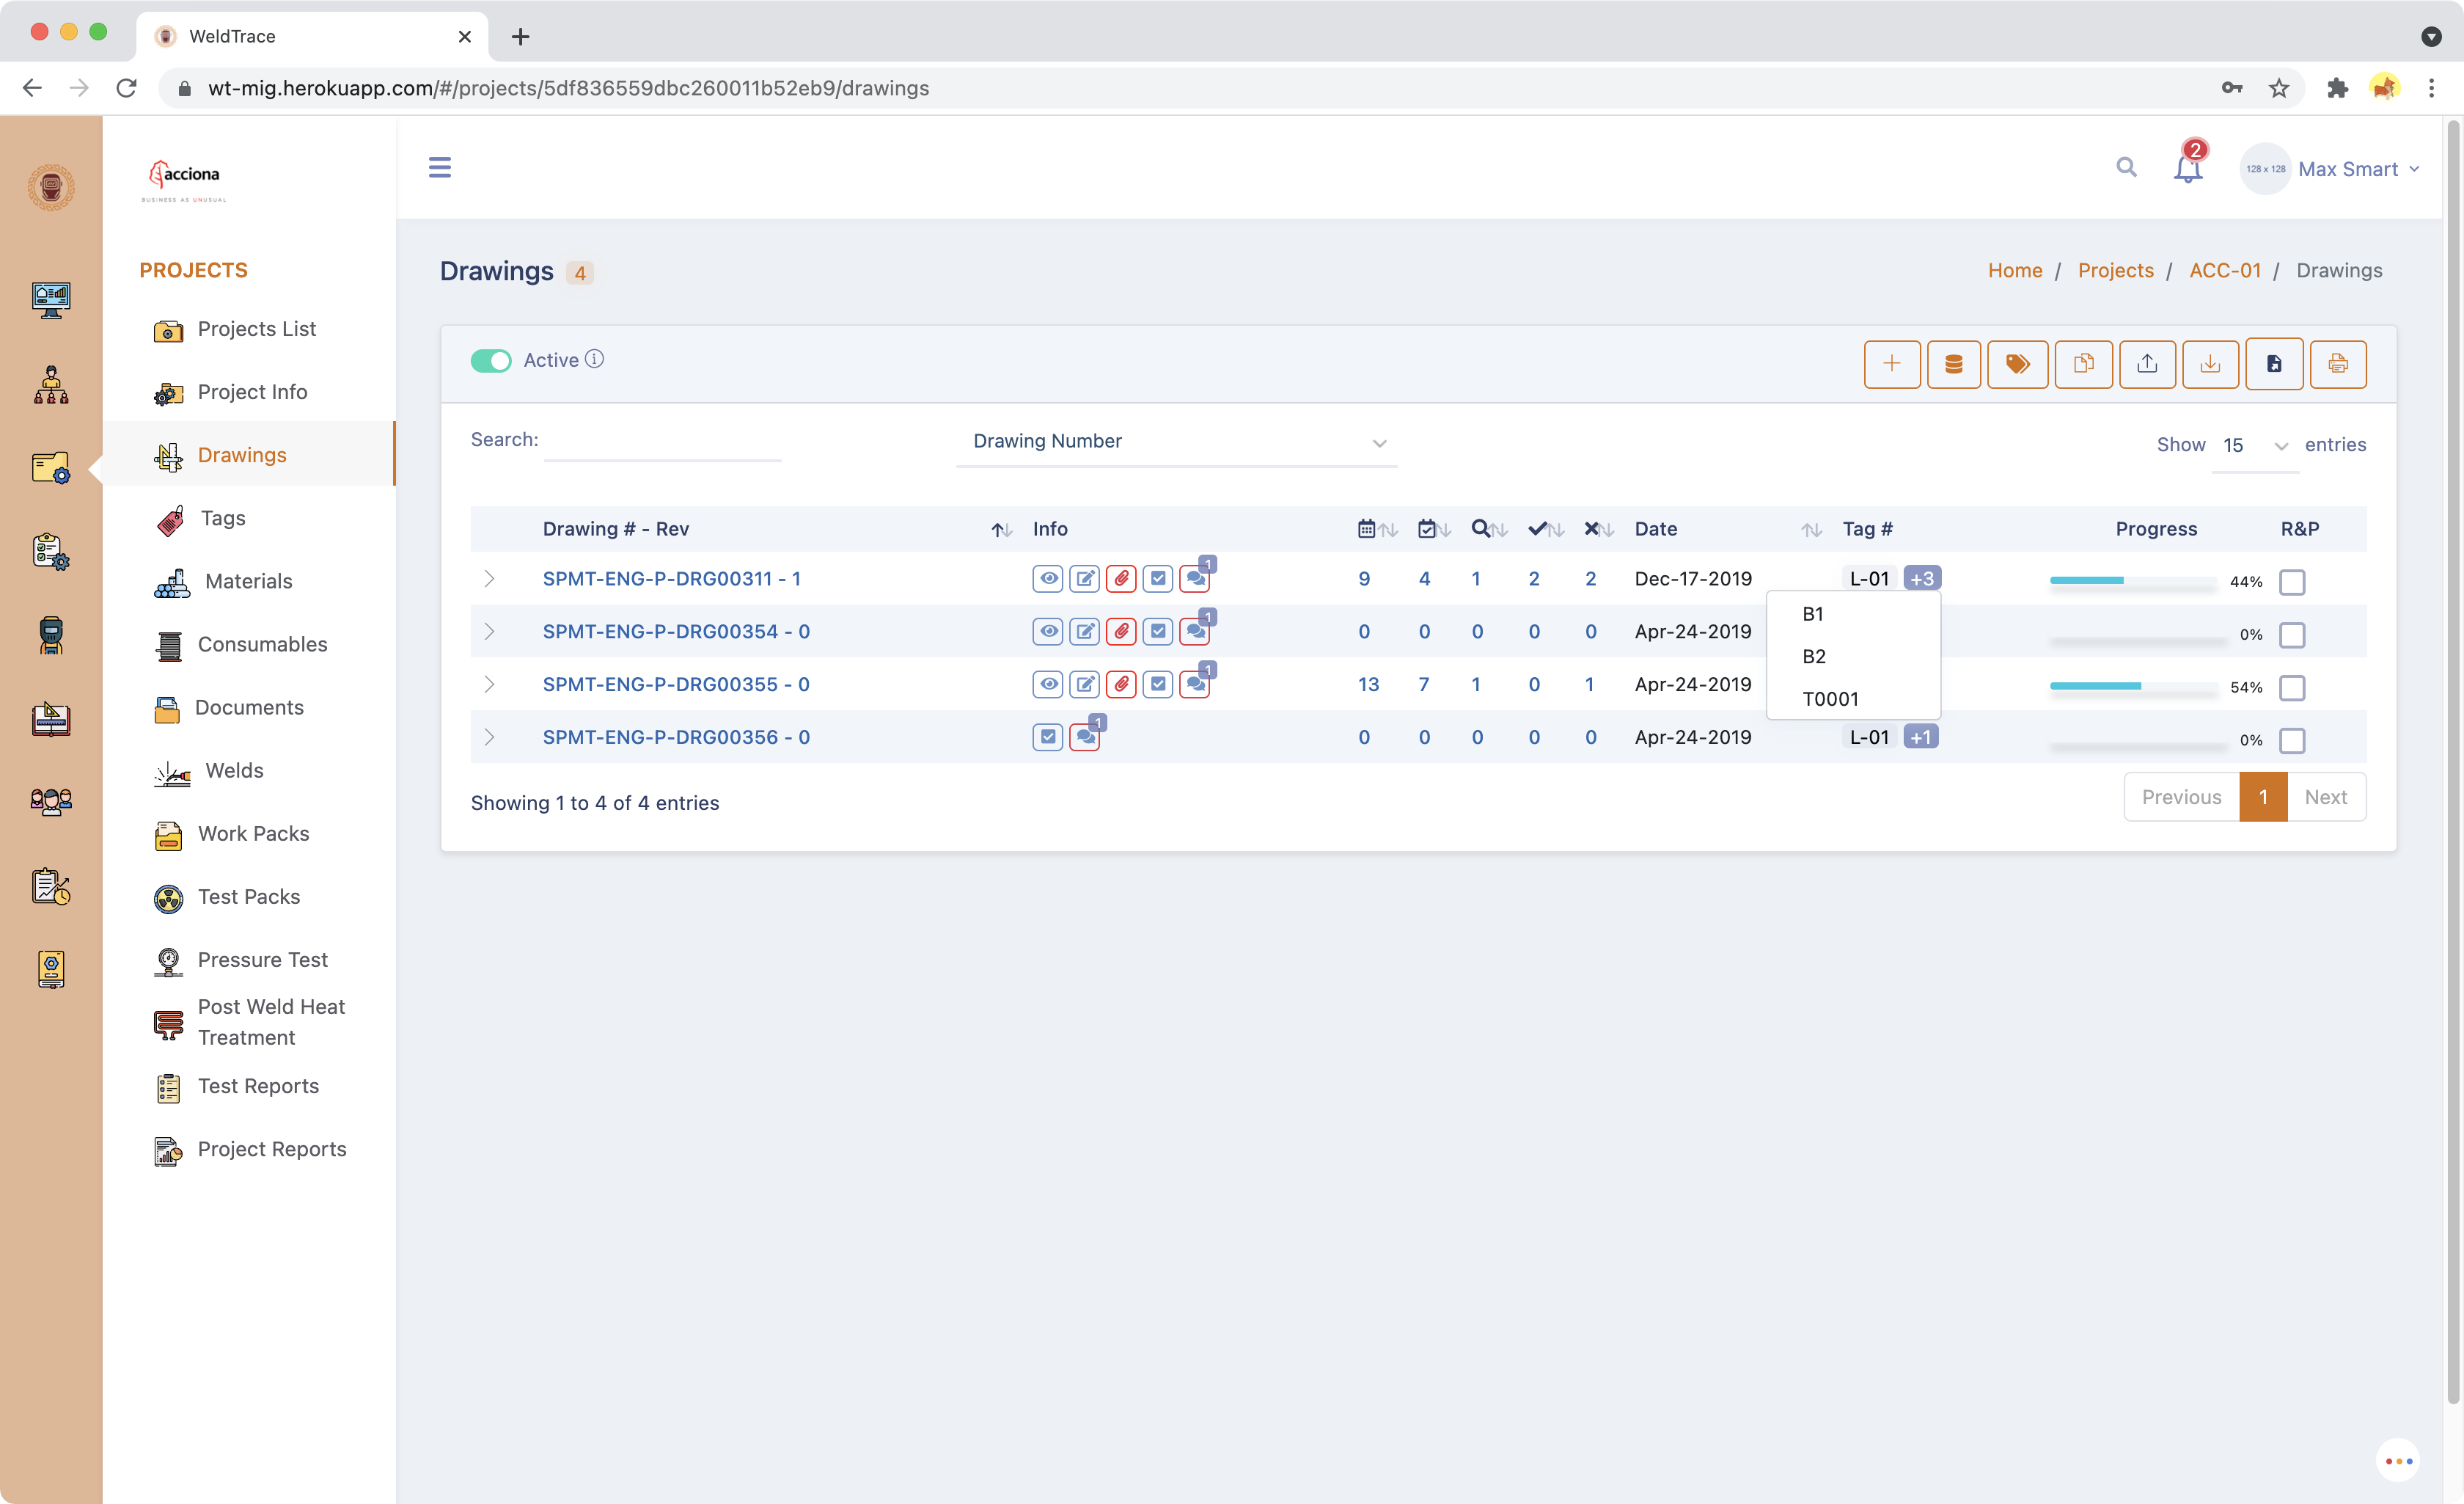Click the WeldTrace logo in left rail
The width and height of the screenshot is (2464, 1504).
51,187
